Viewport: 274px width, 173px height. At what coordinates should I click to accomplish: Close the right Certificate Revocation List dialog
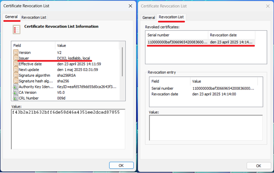coord(268,6)
